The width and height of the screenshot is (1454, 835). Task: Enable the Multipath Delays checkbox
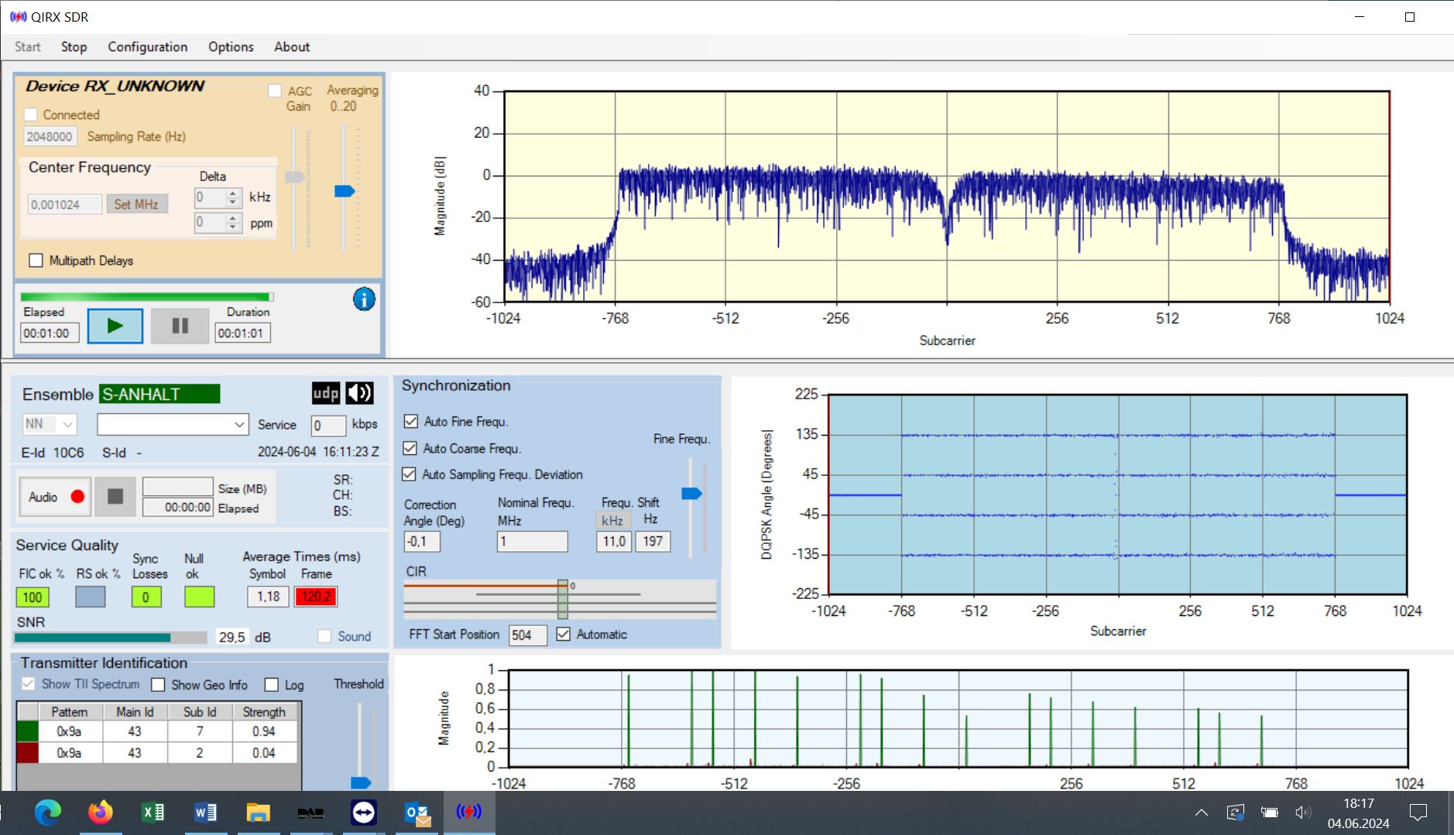click(36, 261)
